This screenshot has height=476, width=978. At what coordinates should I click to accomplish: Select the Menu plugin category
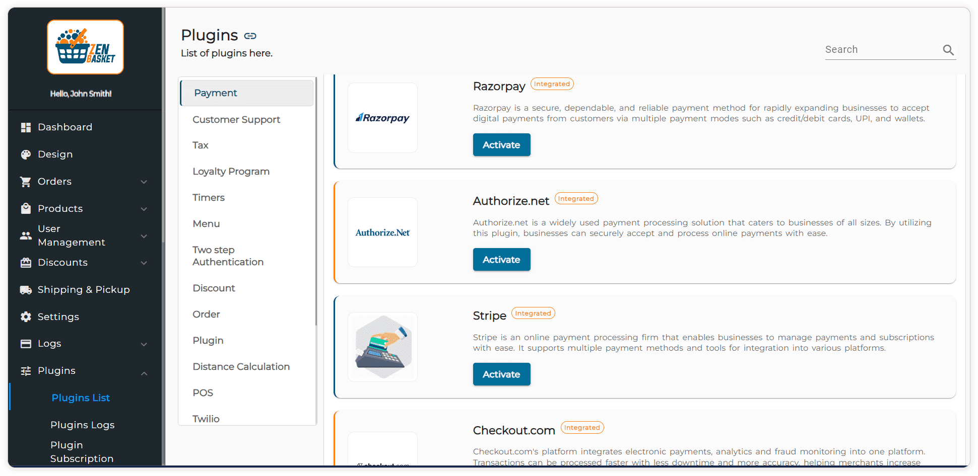[x=206, y=224]
